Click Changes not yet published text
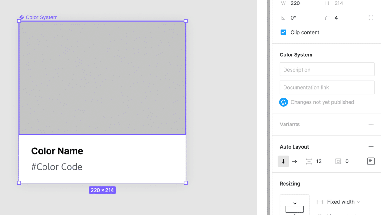Image resolution: width=381 pixels, height=215 pixels. point(322,102)
